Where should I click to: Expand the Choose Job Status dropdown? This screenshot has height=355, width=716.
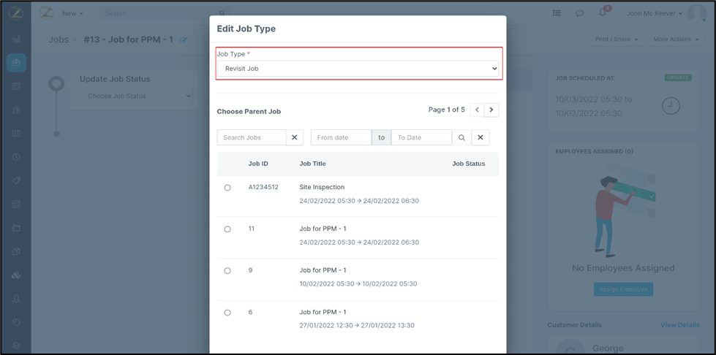(x=136, y=96)
